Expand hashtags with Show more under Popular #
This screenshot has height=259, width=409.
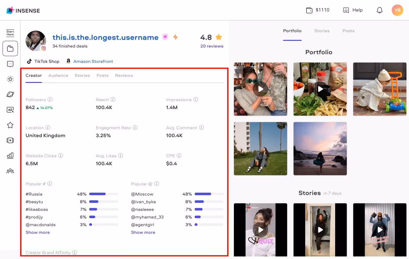coord(37,232)
